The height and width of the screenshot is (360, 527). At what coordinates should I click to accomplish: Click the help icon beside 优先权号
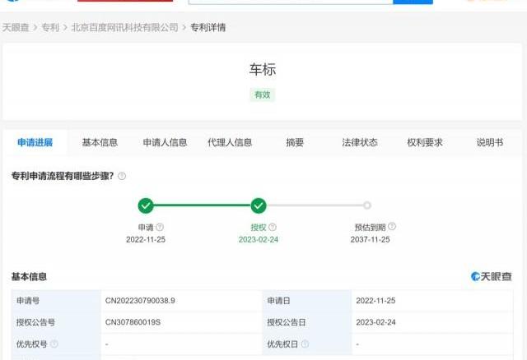point(54,344)
